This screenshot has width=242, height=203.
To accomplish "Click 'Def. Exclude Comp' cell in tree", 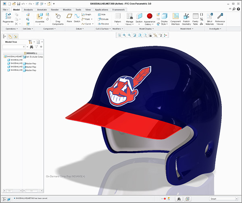I will click(33, 57).
